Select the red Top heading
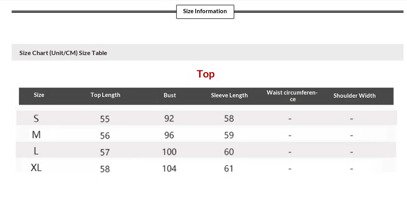The width and height of the screenshot is (407, 207). [x=206, y=74]
